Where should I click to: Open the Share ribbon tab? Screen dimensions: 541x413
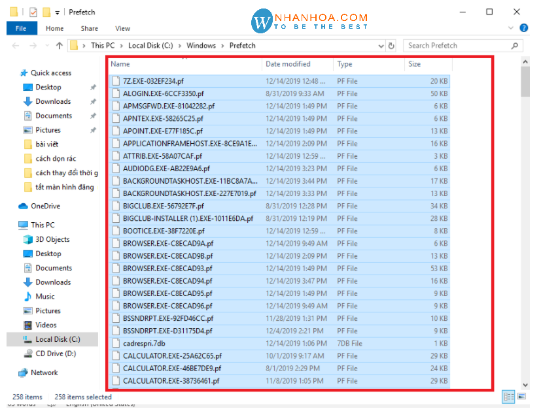tap(90, 28)
